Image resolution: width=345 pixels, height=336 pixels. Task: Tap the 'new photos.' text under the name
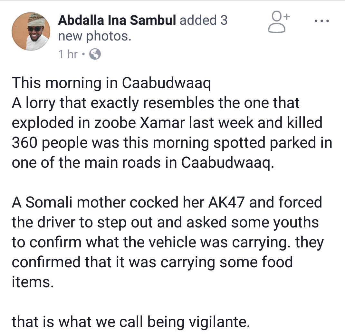[95, 36]
